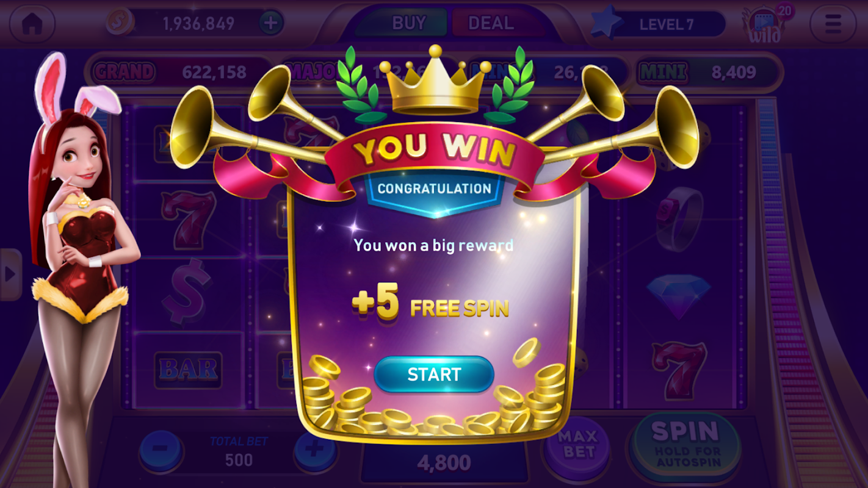Tap the 4,800 win amount display
This screenshot has height=488, width=868.
444,464
